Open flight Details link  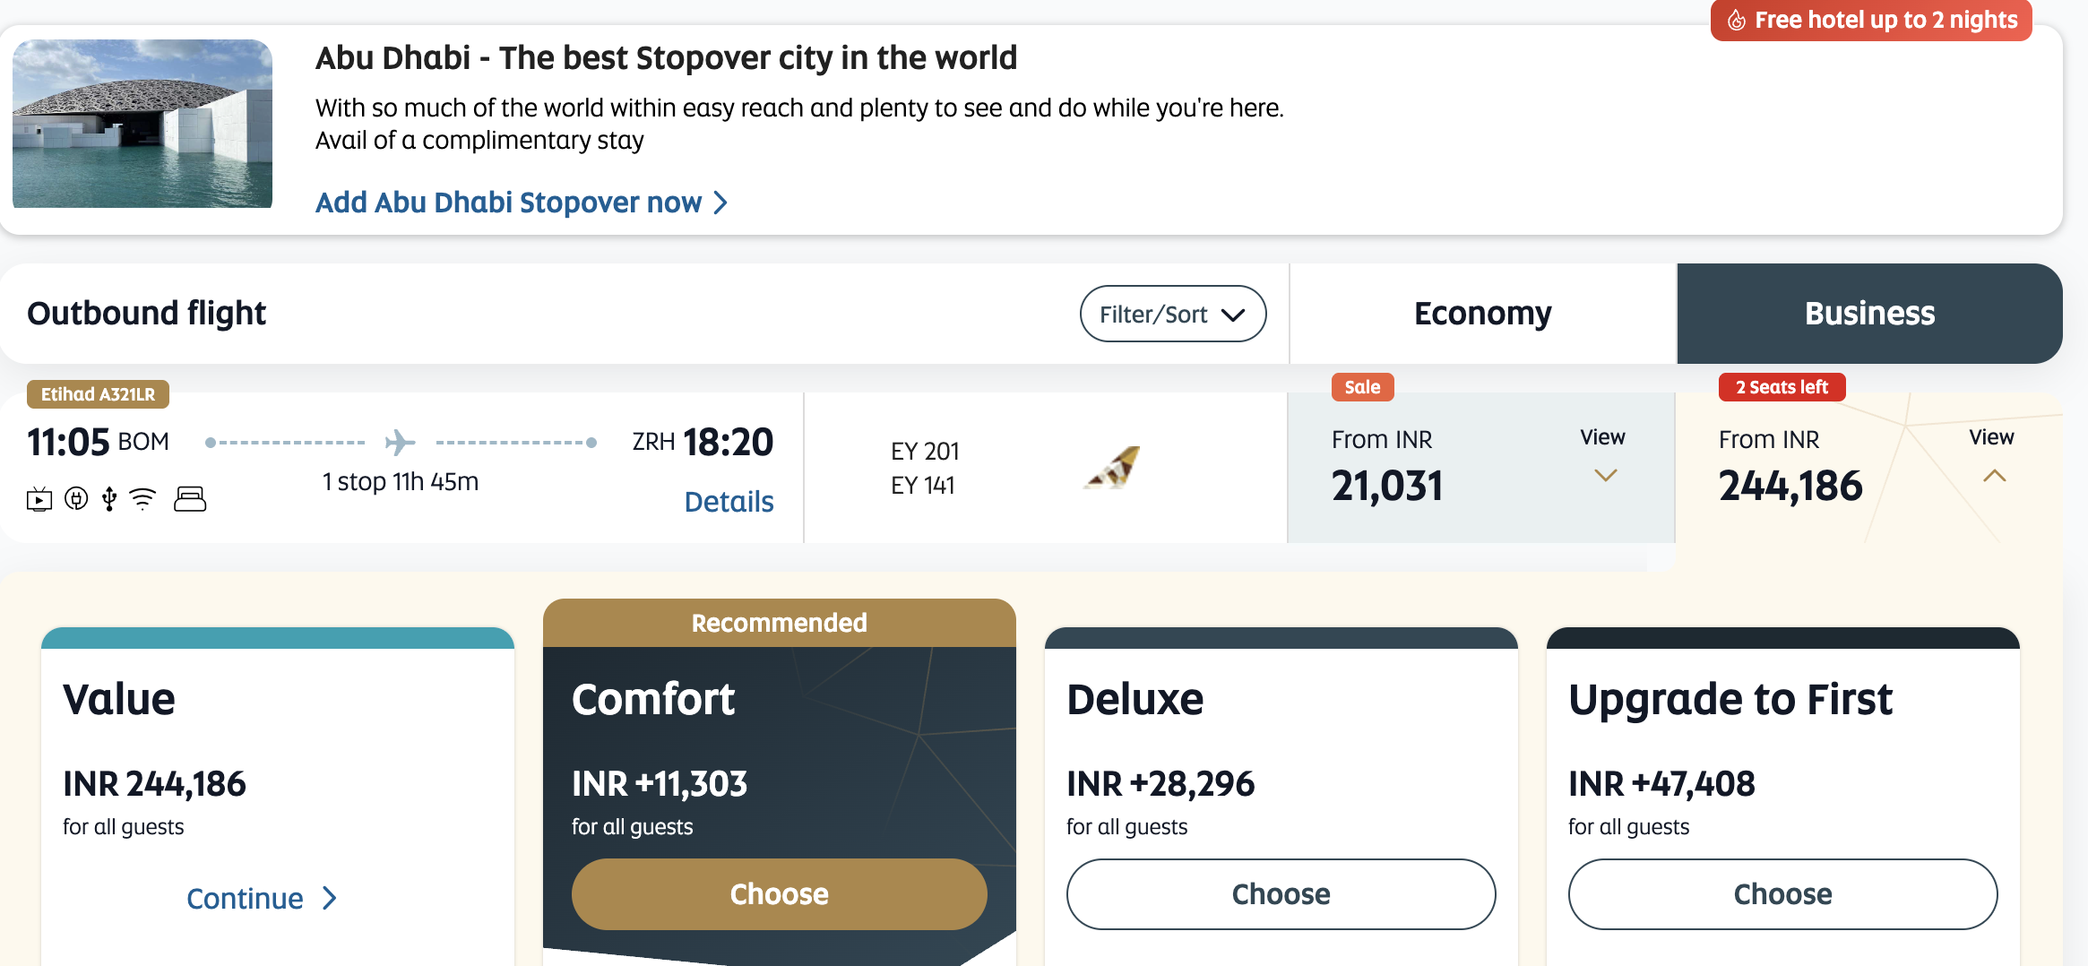click(x=729, y=502)
